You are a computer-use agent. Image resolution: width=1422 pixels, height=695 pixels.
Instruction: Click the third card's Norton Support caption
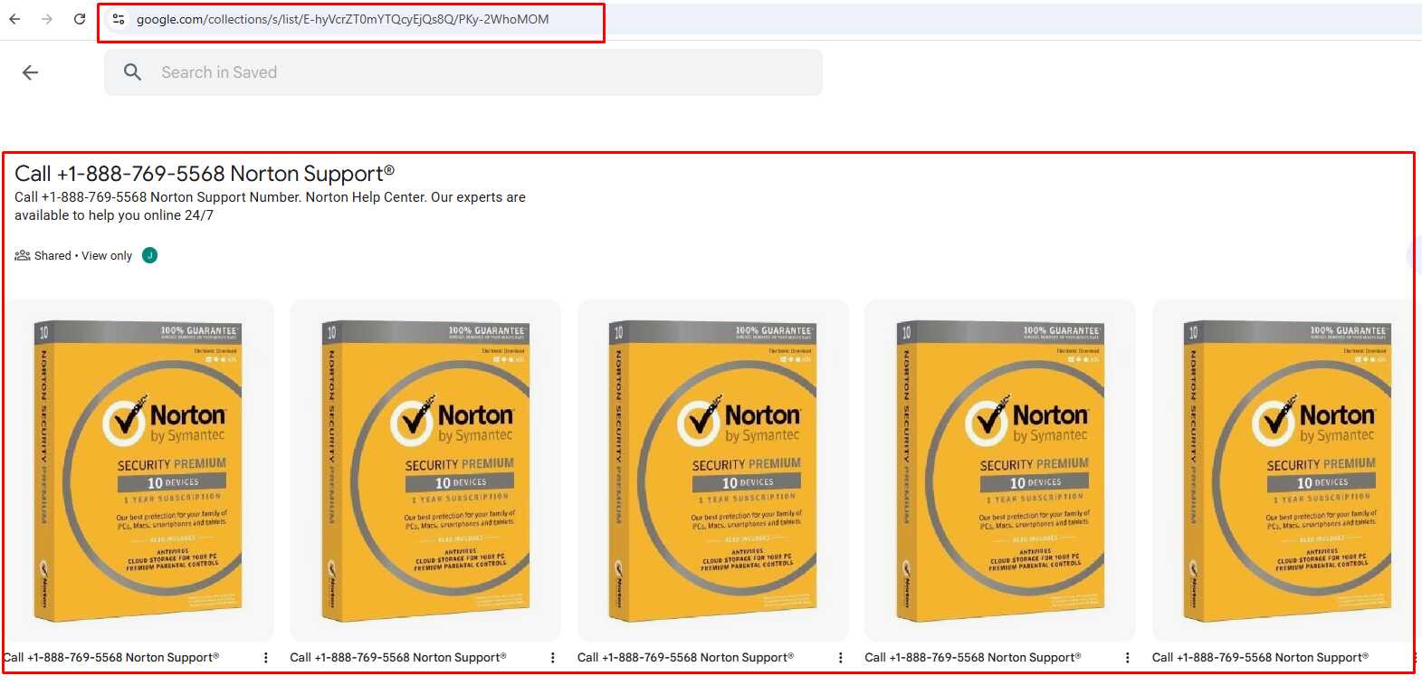click(x=686, y=658)
